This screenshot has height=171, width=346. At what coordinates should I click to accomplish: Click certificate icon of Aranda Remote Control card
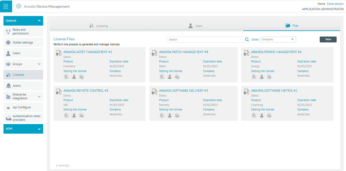coord(58,92)
